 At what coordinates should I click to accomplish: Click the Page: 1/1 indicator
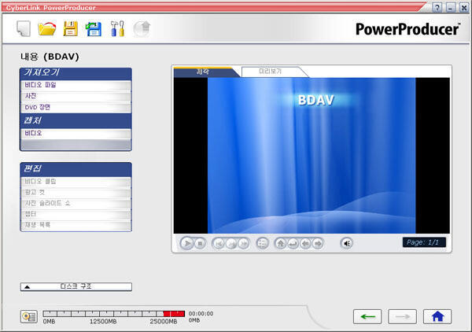424,242
